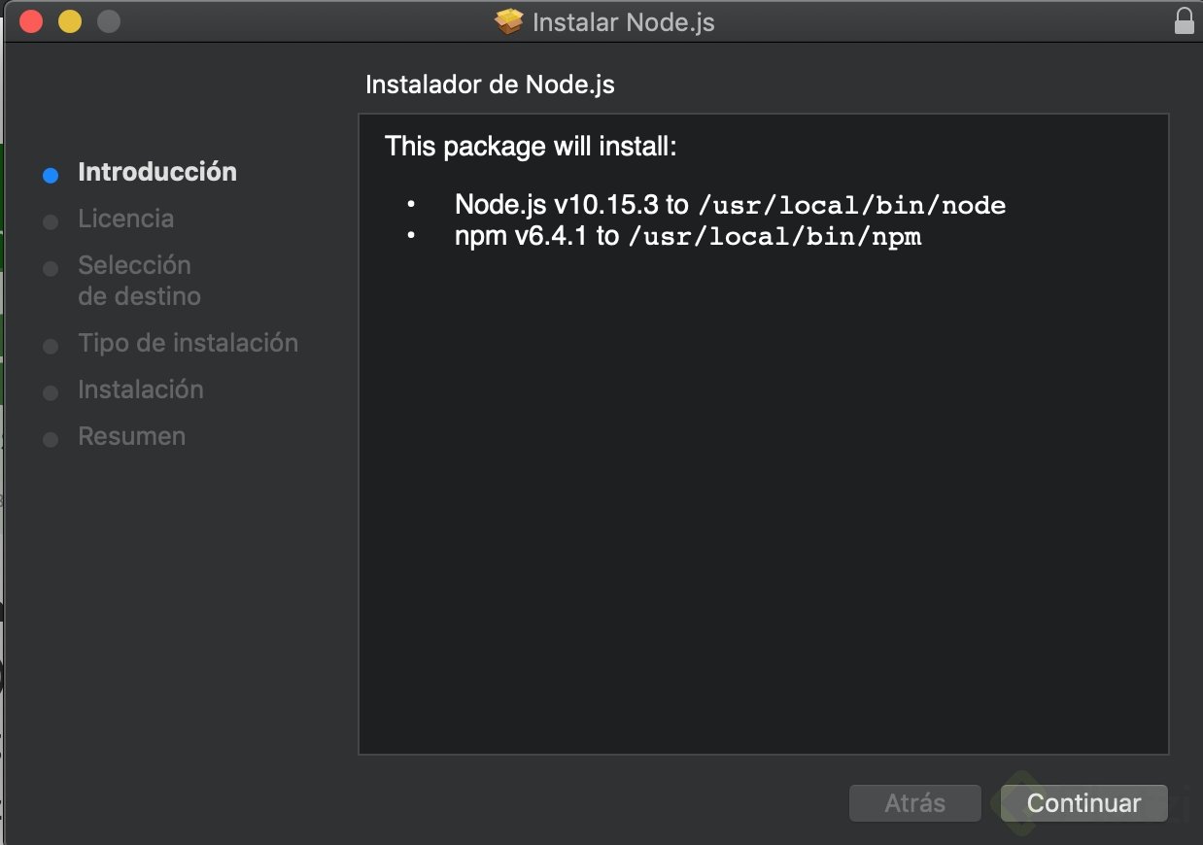Open the Tipo de instalación step

click(x=188, y=343)
